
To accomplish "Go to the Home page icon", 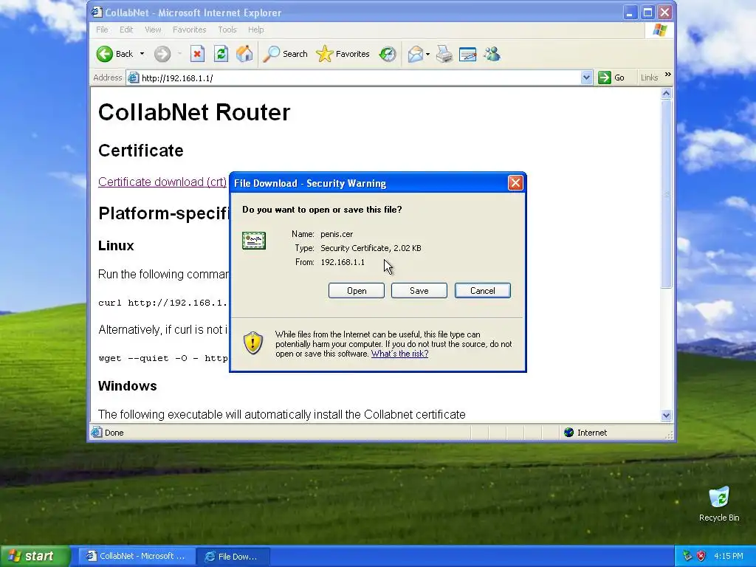I will [244, 54].
